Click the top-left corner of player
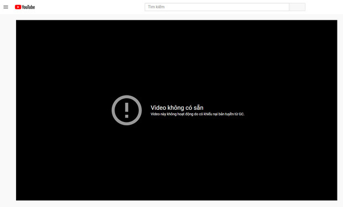This screenshot has width=343, height=207. [17, 21]
